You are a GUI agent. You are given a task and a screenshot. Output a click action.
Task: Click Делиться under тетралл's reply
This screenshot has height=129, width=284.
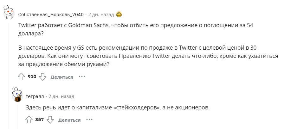[69, 120]
